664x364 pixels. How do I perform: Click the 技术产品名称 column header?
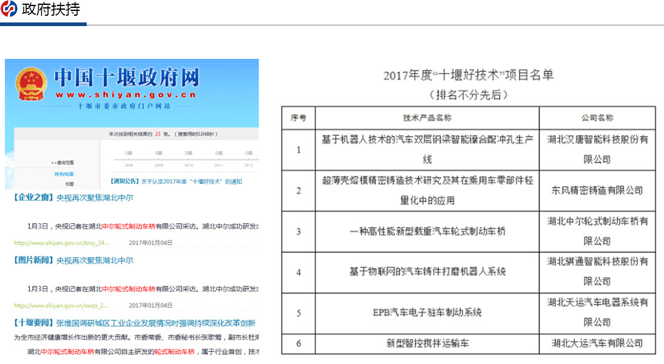click(428, 118)
